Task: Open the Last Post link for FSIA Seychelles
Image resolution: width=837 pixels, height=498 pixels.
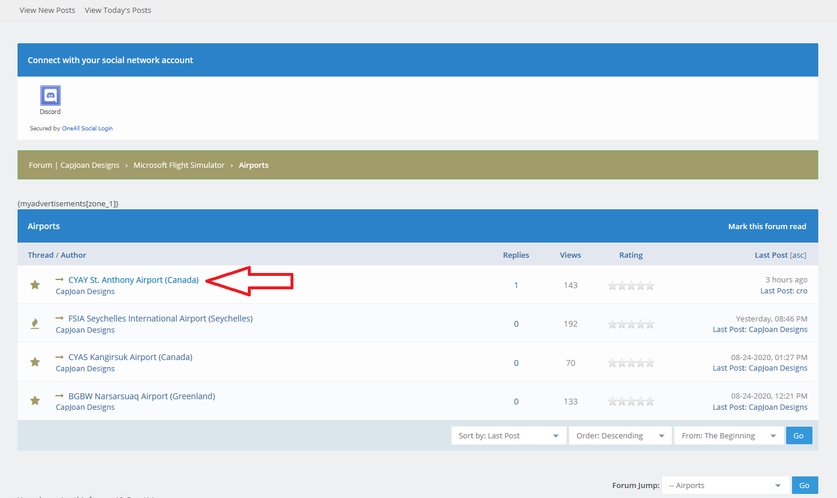Action: tap(729, 330)
